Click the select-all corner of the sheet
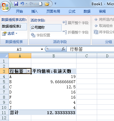 (4, 56)
